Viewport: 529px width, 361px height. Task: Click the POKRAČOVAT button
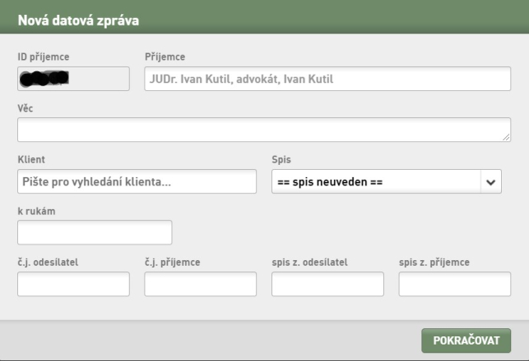(466, 340)
